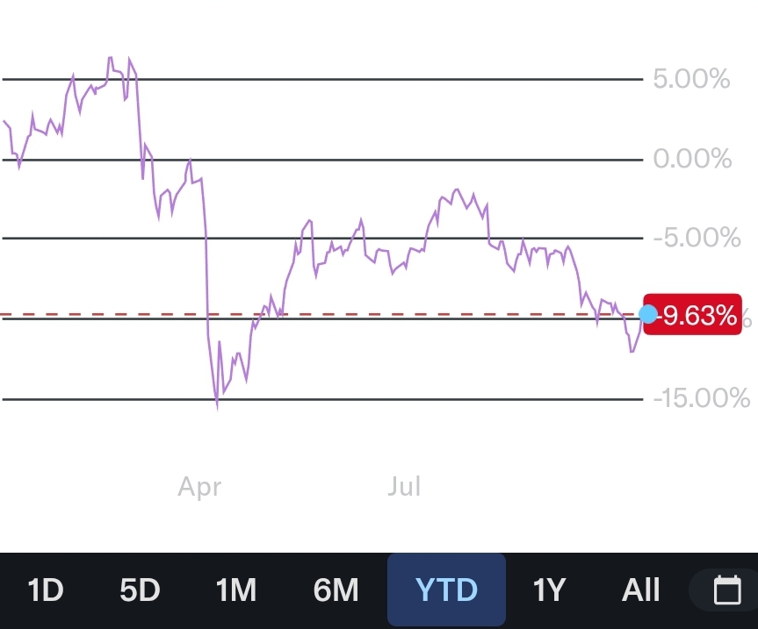Click the -15.00% axis label

click(x=701, y=398)
